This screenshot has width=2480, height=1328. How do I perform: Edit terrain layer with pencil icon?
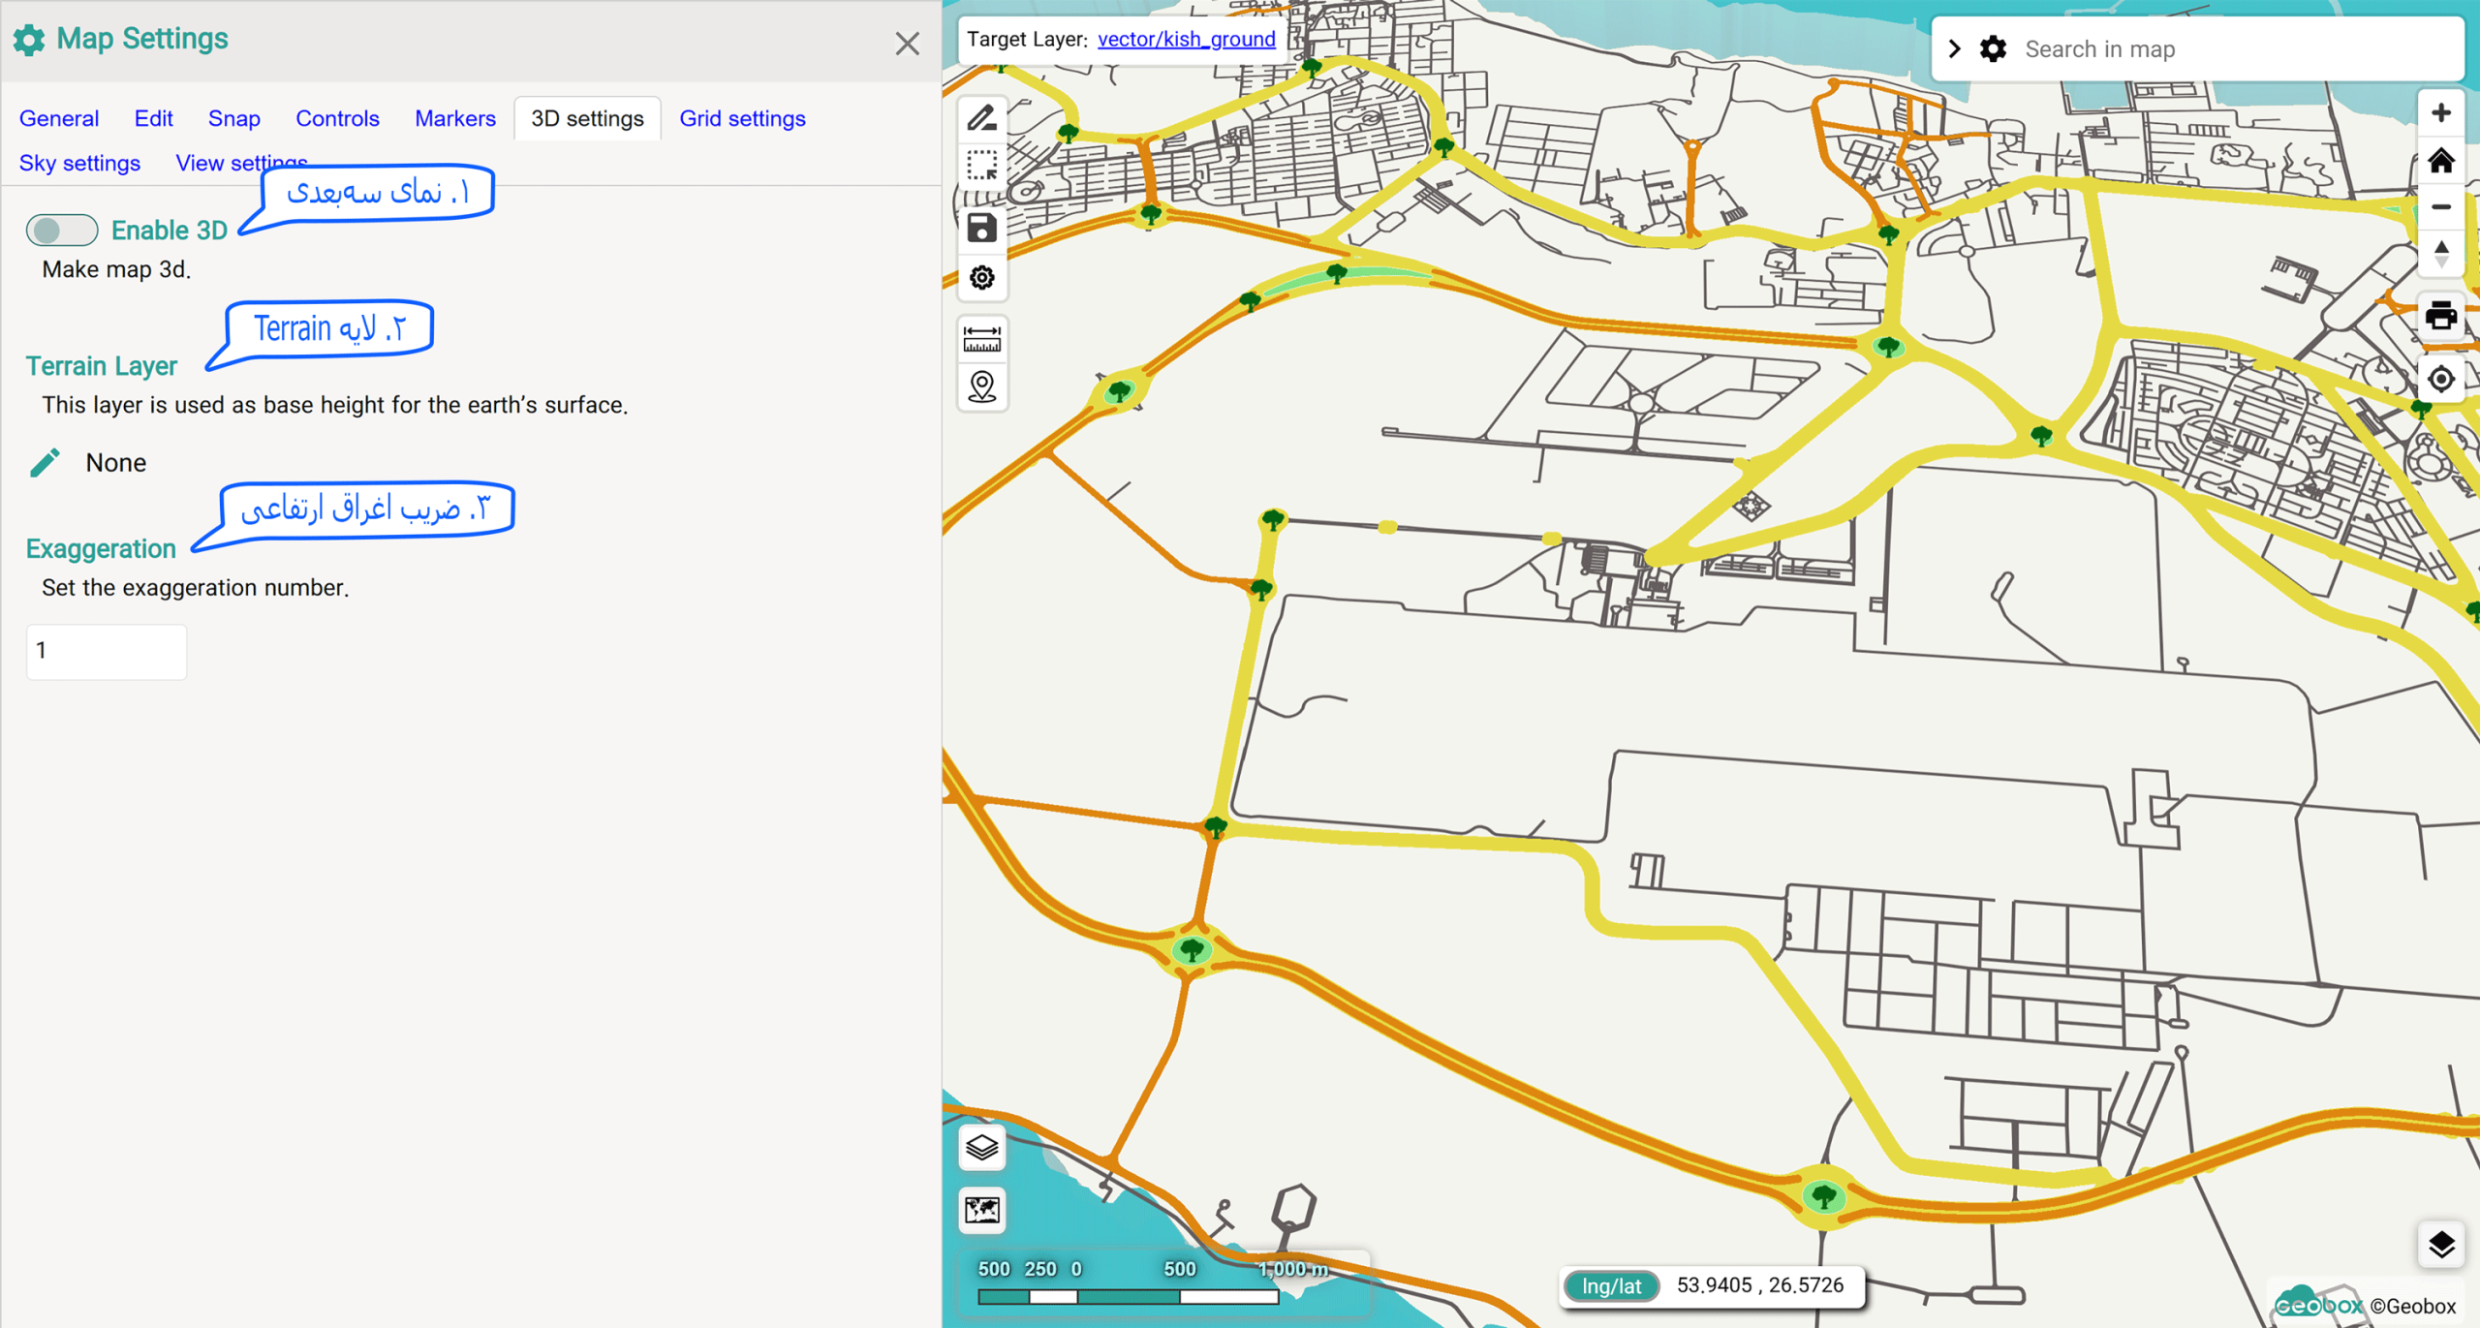click(45, 462)
